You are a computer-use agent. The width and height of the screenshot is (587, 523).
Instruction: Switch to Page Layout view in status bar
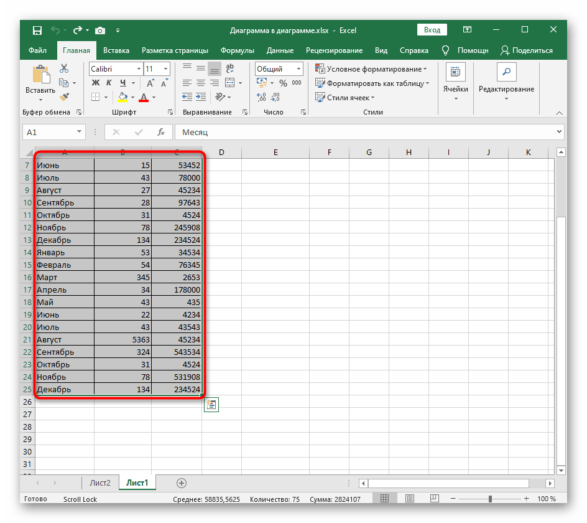tap(409, 499)
